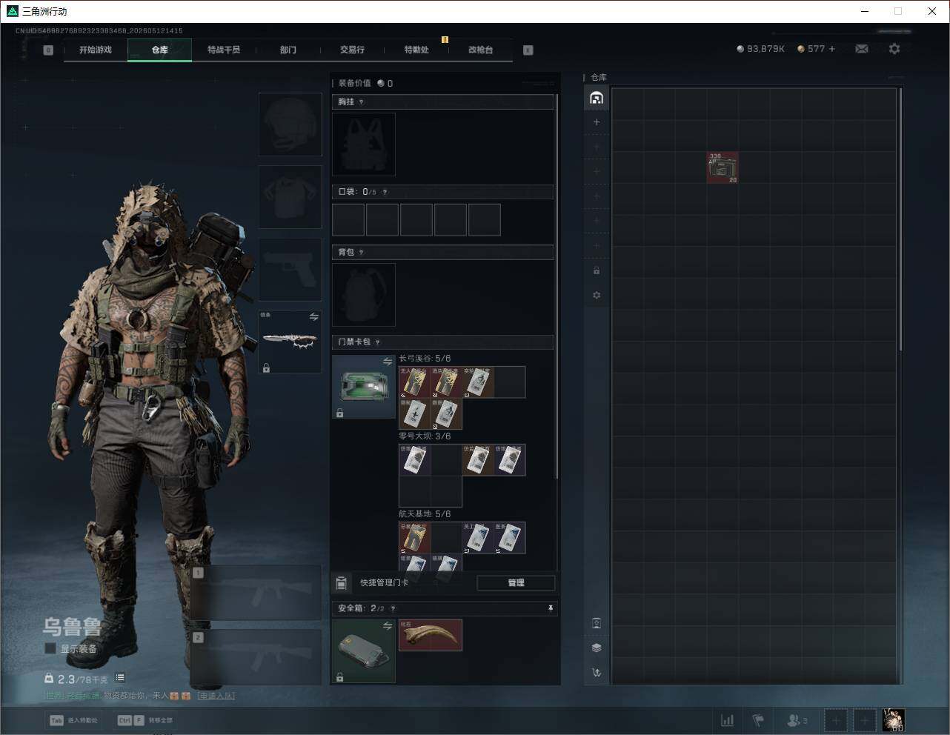Select the main warehouse page icon
The width and height of the screenshot is (950, 735).
click(597, 98)
